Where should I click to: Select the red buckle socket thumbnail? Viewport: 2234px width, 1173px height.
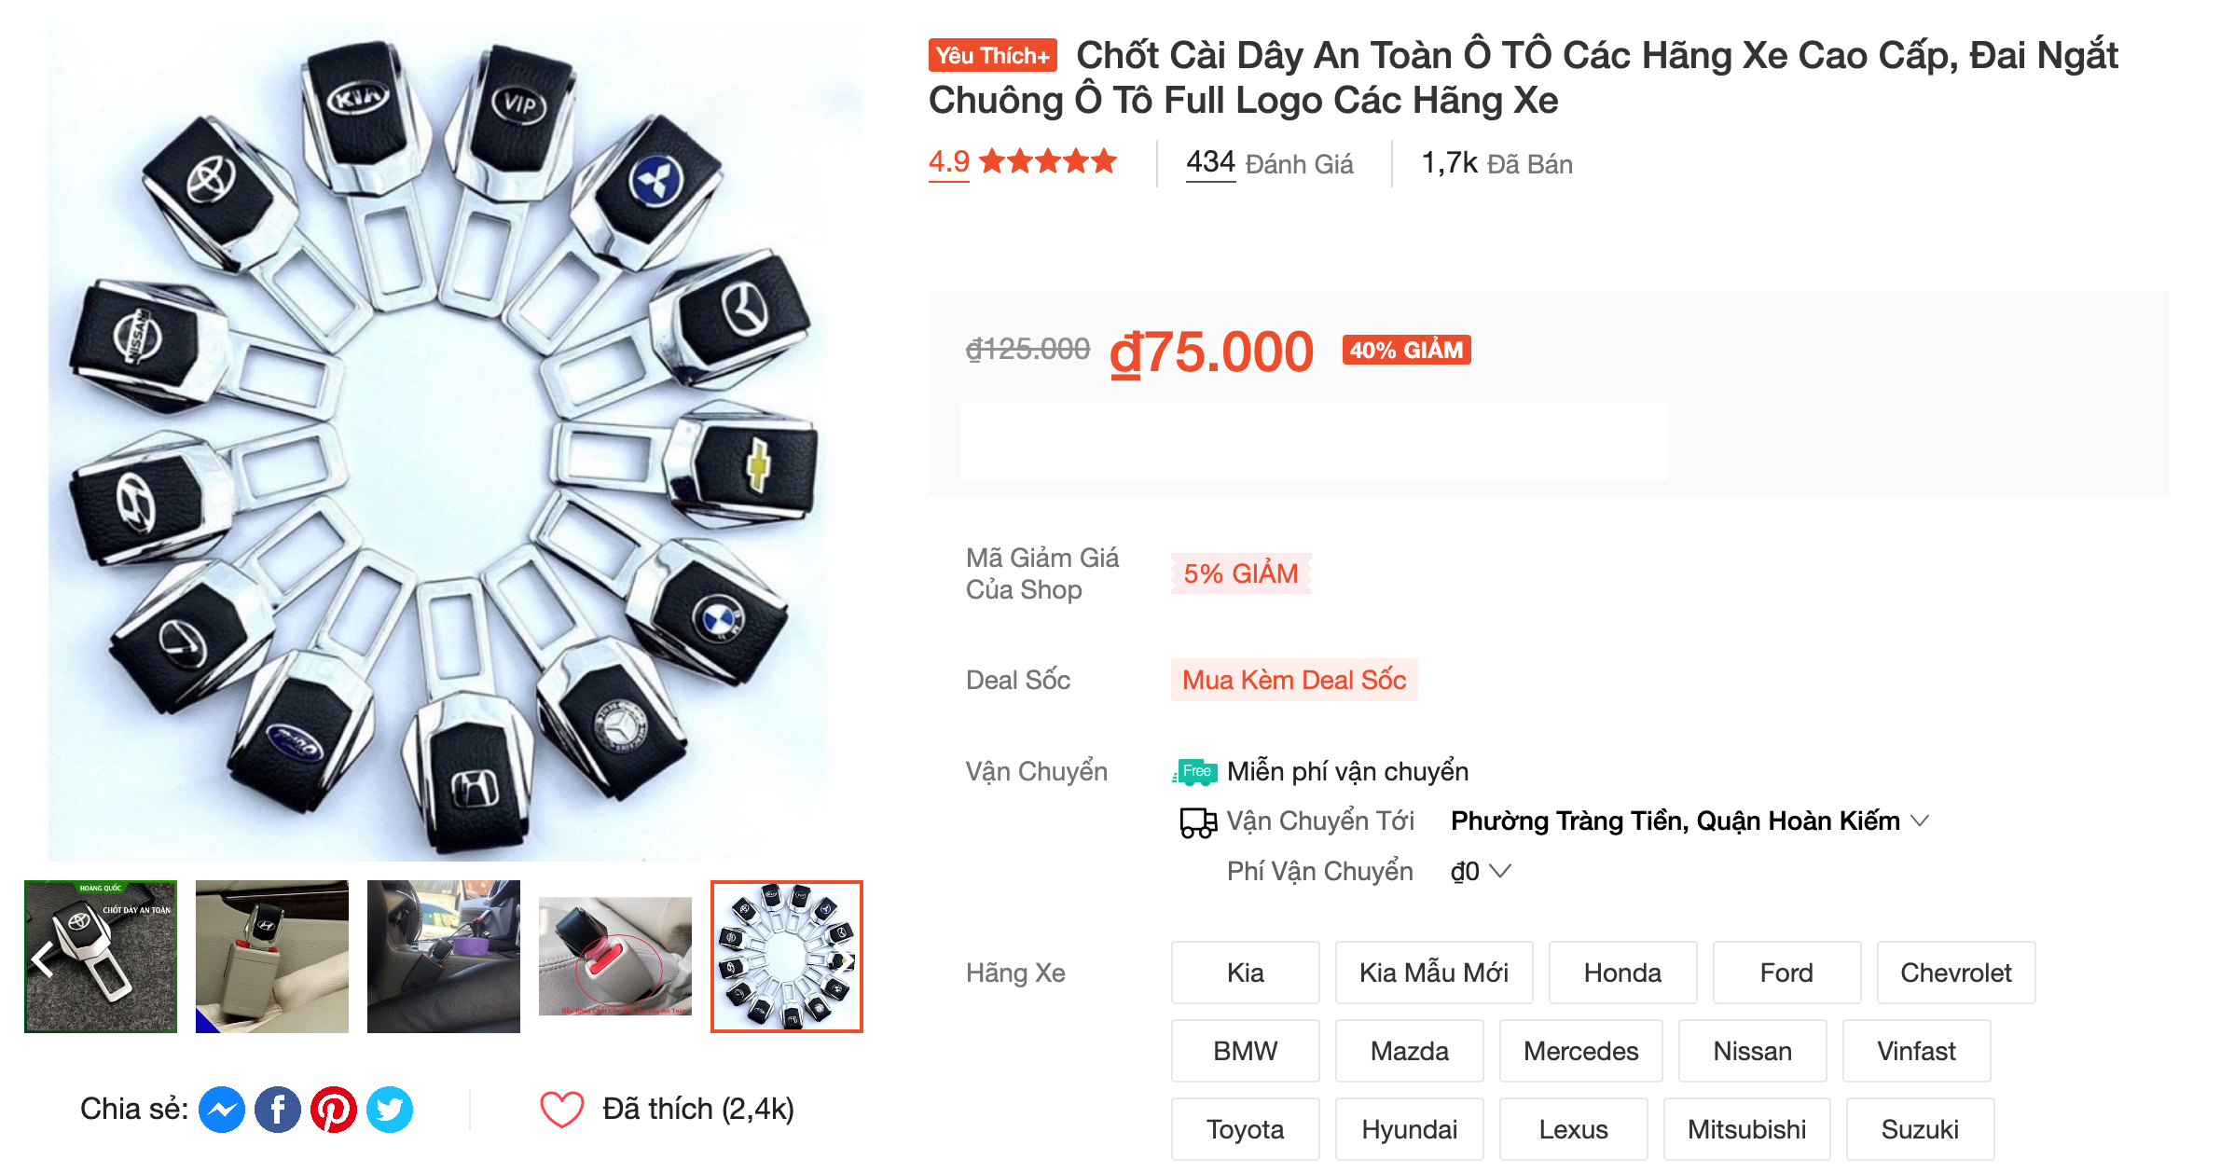click(615, 957)
